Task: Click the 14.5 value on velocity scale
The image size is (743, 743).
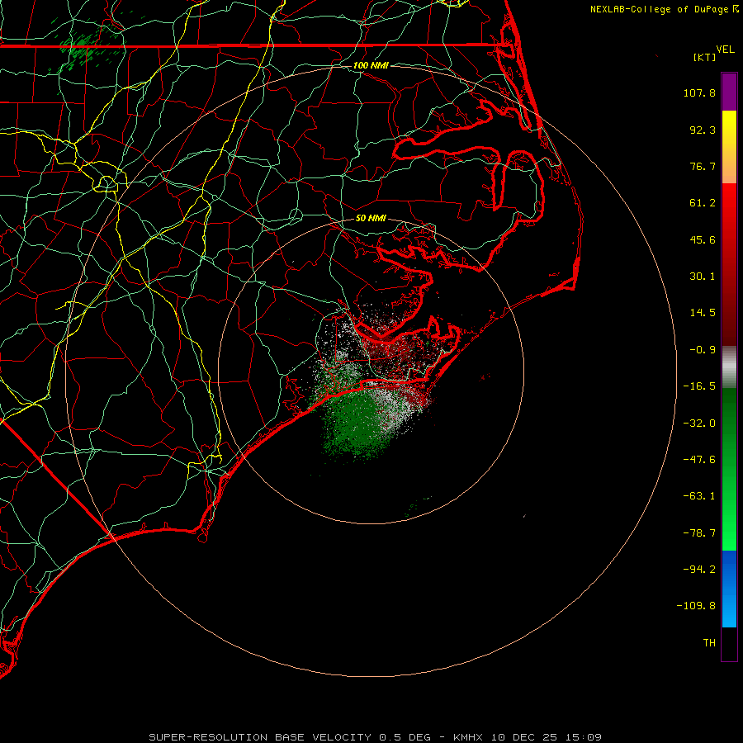Action: (x=703, y=313)
